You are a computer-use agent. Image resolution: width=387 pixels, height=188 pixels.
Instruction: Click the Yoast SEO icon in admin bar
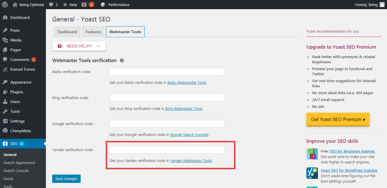tap(83, 4)
